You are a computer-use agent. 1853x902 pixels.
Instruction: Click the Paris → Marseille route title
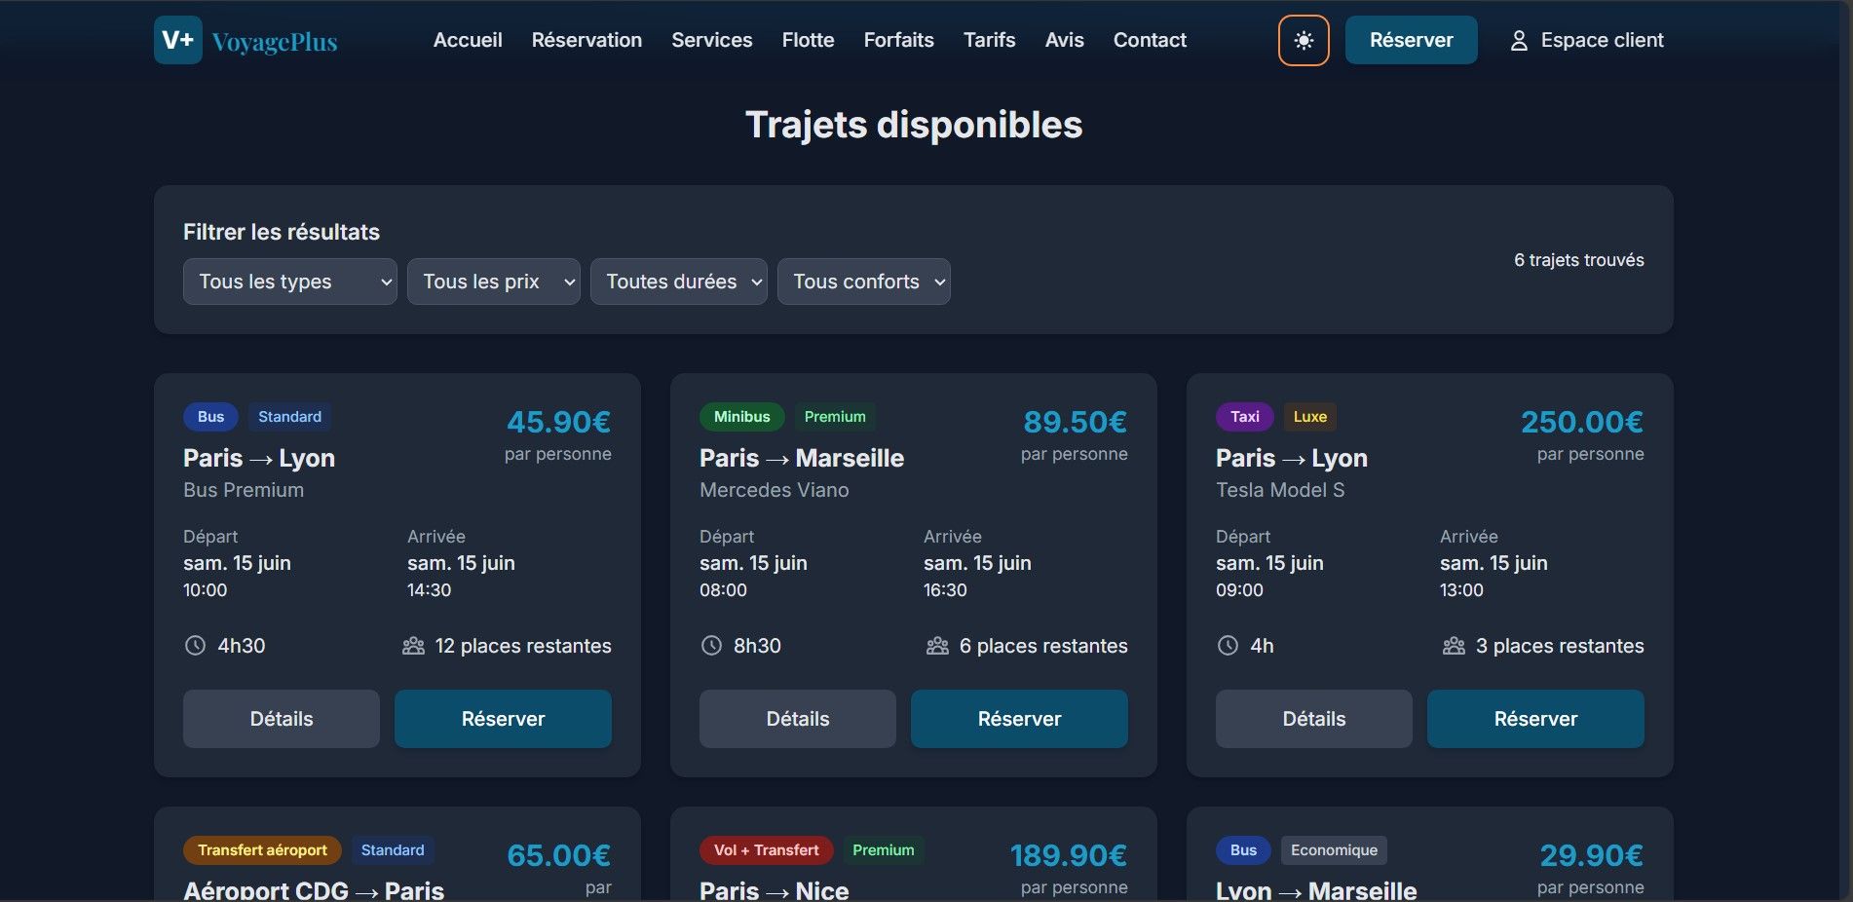[802, 458]
